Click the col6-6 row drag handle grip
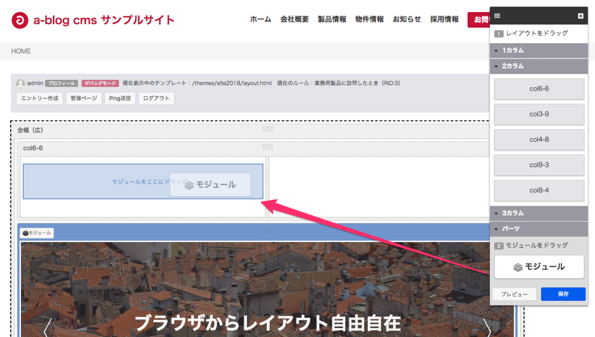595x337 pixels. click(x=268, y=147)
